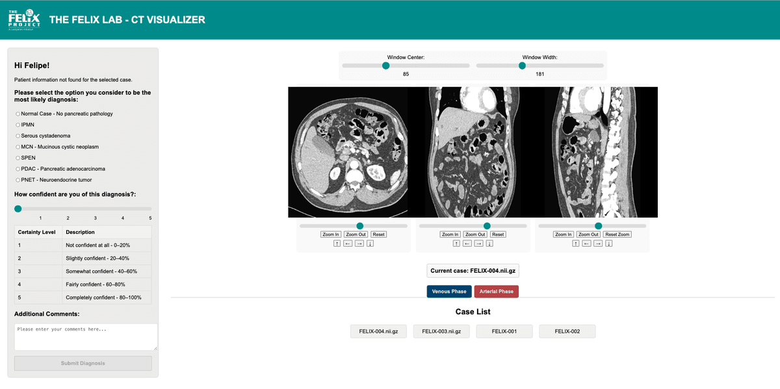This screenshot has width=780, height=389.
Task: Click the left arrow under the sagittal view
Action: coord(586,244)
